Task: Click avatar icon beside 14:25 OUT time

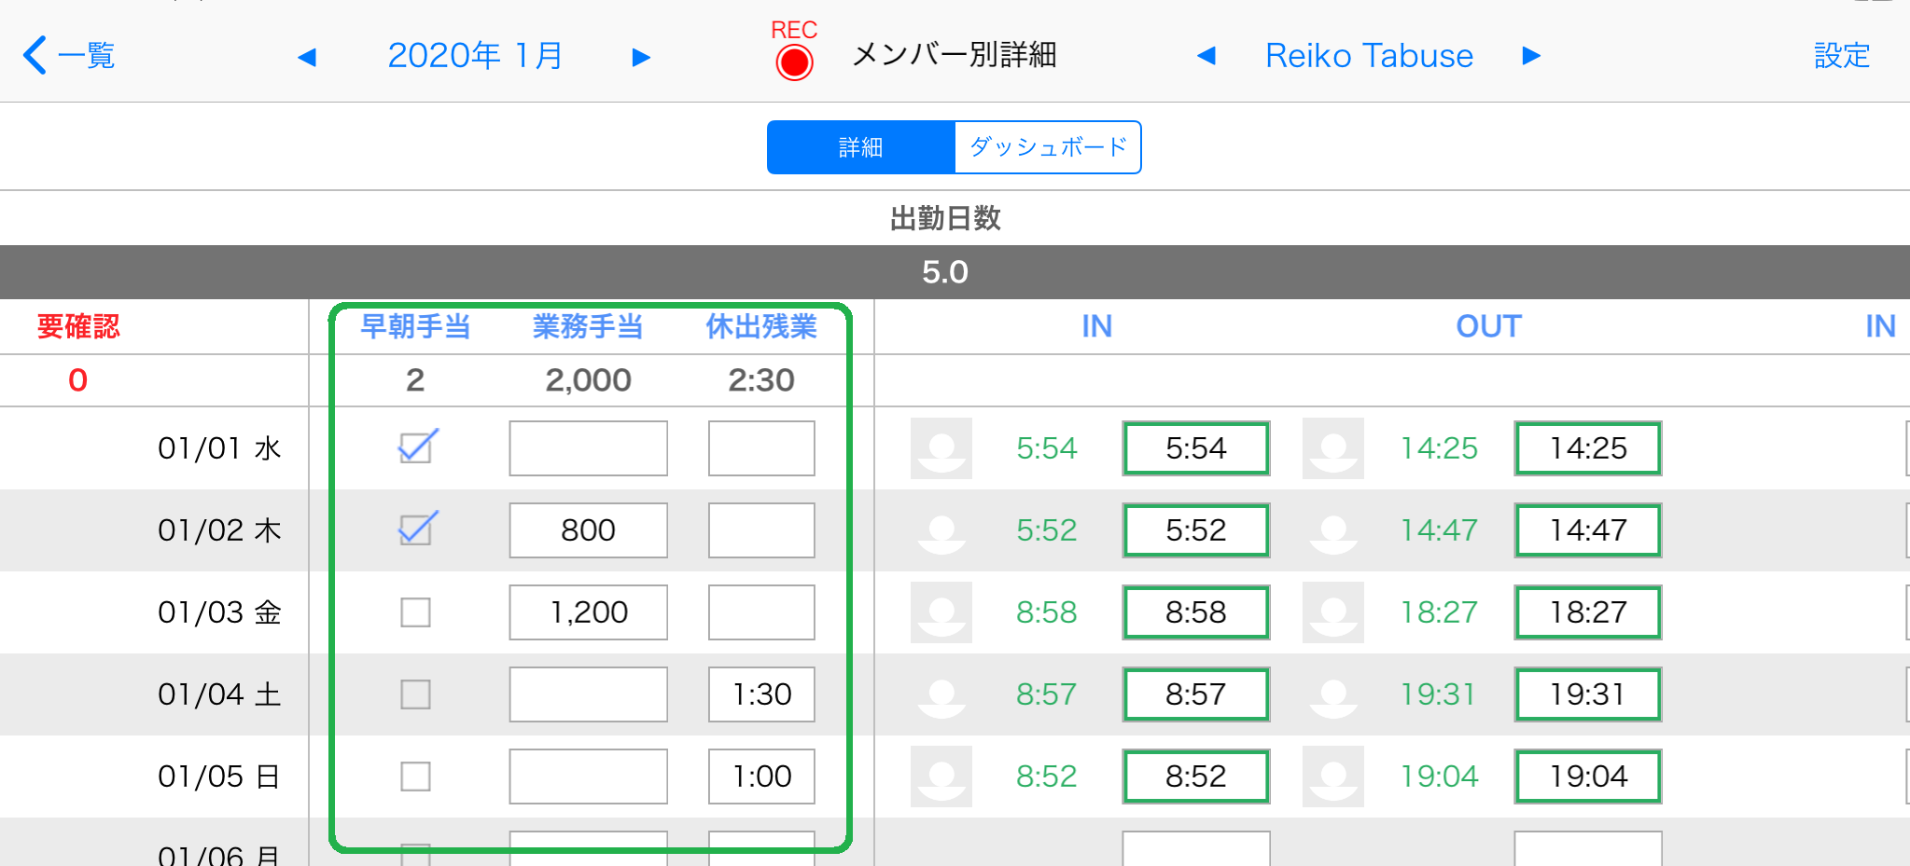Action: 1333,448
